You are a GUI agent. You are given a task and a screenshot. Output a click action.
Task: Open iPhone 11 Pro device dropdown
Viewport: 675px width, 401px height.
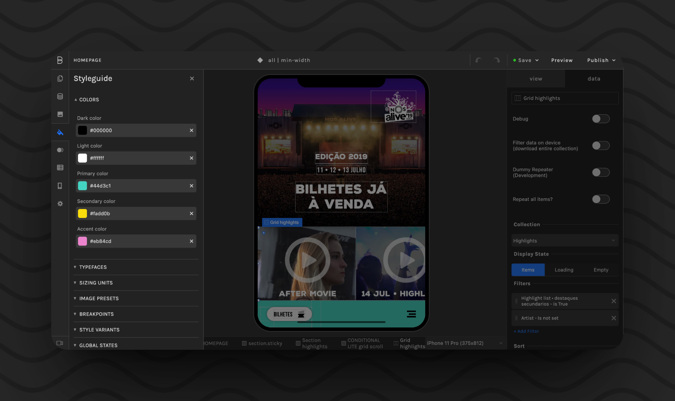pyautogui.click(x=465, y=343)
